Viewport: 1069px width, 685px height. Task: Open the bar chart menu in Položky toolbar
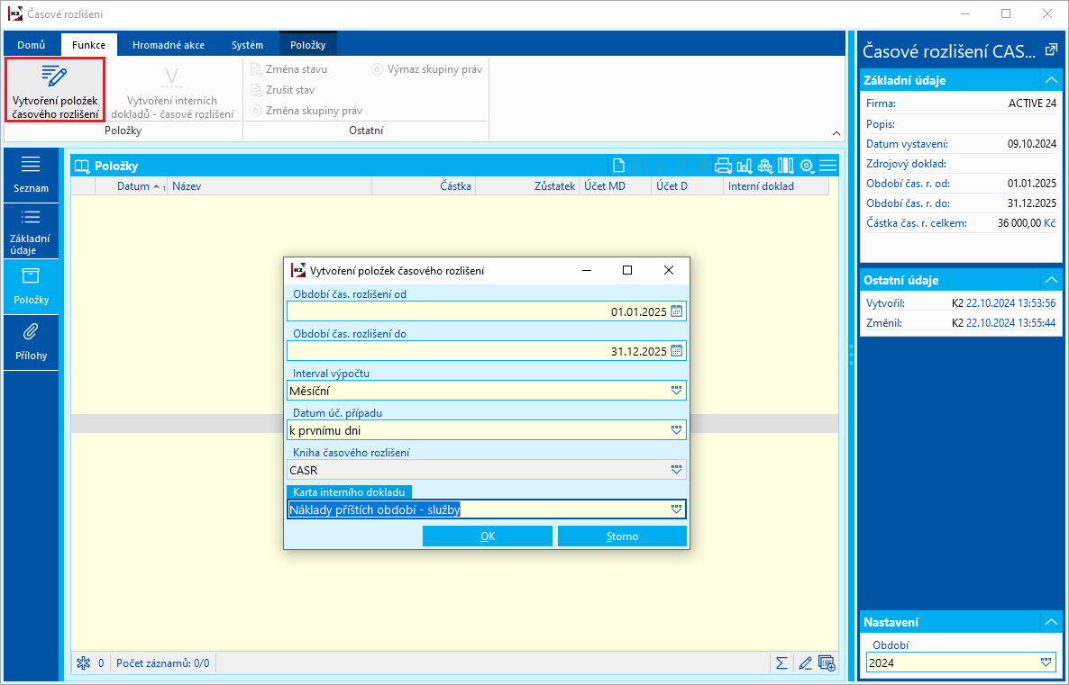click(744, 166)
